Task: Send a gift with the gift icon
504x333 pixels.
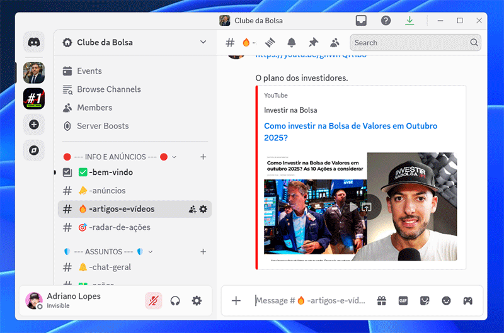Action: point(382,300)
